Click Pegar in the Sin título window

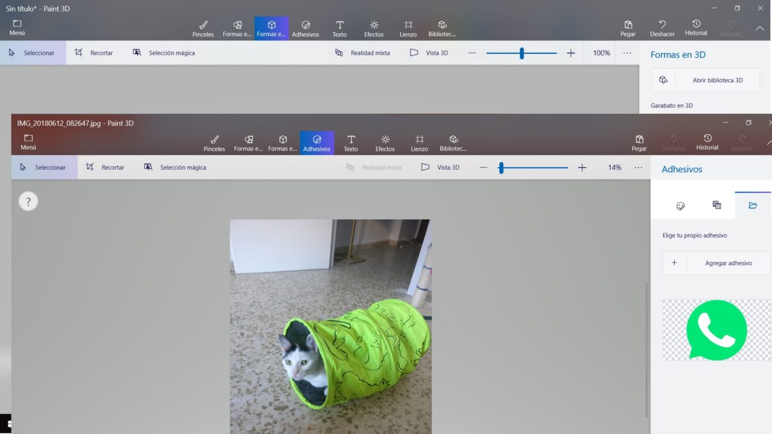(628, 28)
